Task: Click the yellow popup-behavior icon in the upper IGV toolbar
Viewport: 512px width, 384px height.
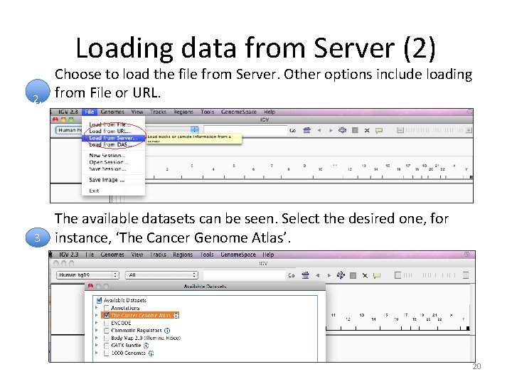Action: click(x=379, y=131)
